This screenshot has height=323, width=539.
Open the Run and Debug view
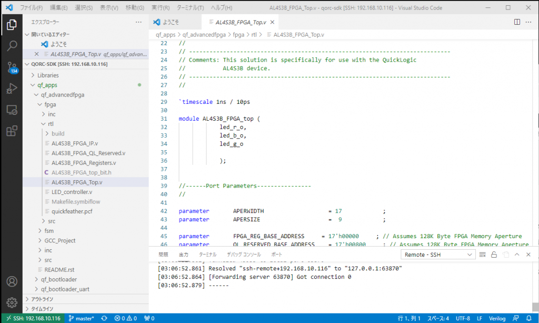click(x=12, y=89)
